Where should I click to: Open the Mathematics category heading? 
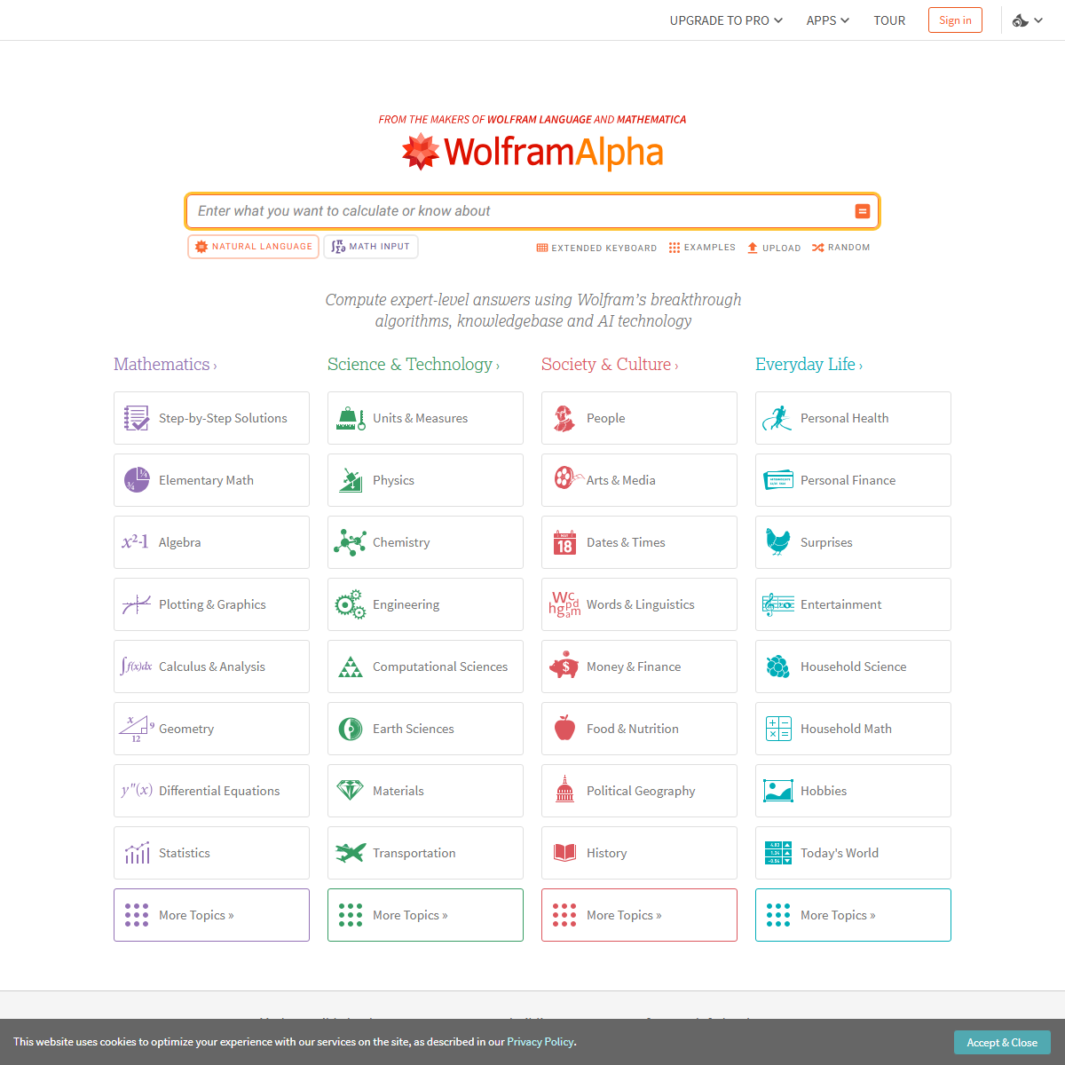click(165, 365)
